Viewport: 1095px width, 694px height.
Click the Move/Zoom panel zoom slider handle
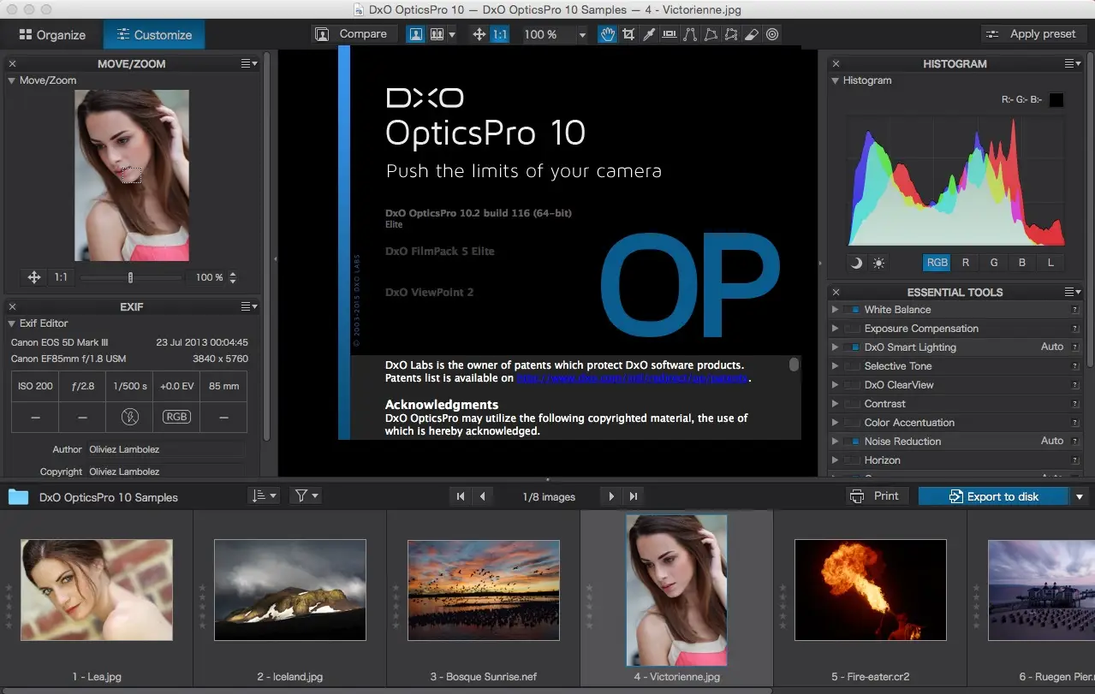(130, 277)
